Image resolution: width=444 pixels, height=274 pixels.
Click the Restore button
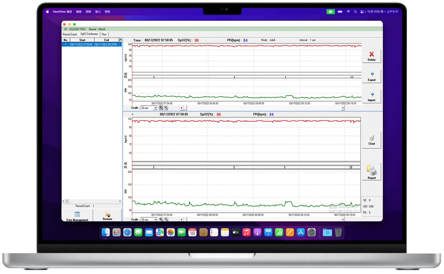107,216
